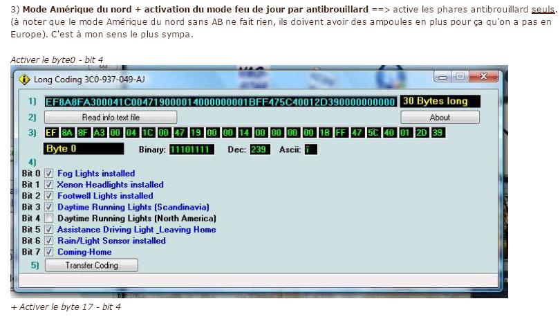Select byte cell 2D
This screenshot has width=560, height=319.
tap(422, 133)
